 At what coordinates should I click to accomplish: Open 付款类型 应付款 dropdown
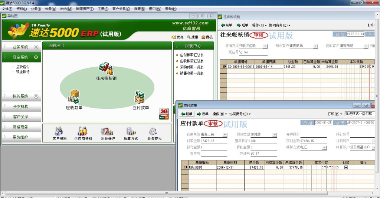pos(275,135)
